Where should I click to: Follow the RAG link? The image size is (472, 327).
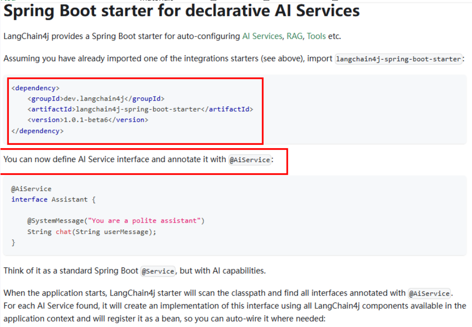(x=295, y=36)
